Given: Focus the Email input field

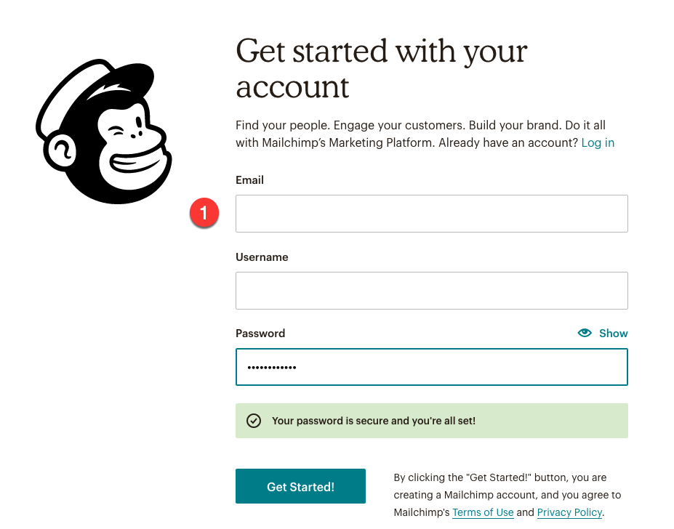Looking at the screenshot, I should 431,214.
